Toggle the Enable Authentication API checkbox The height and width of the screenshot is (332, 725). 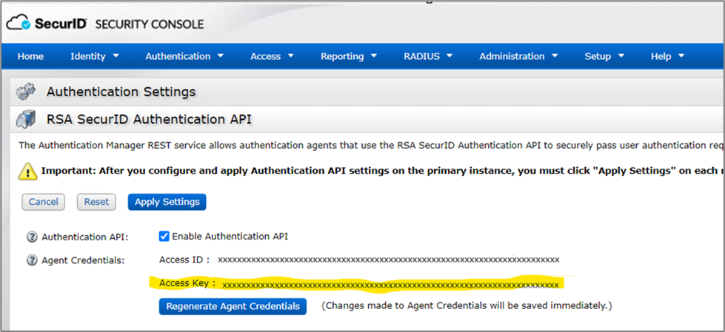point(164,237)
